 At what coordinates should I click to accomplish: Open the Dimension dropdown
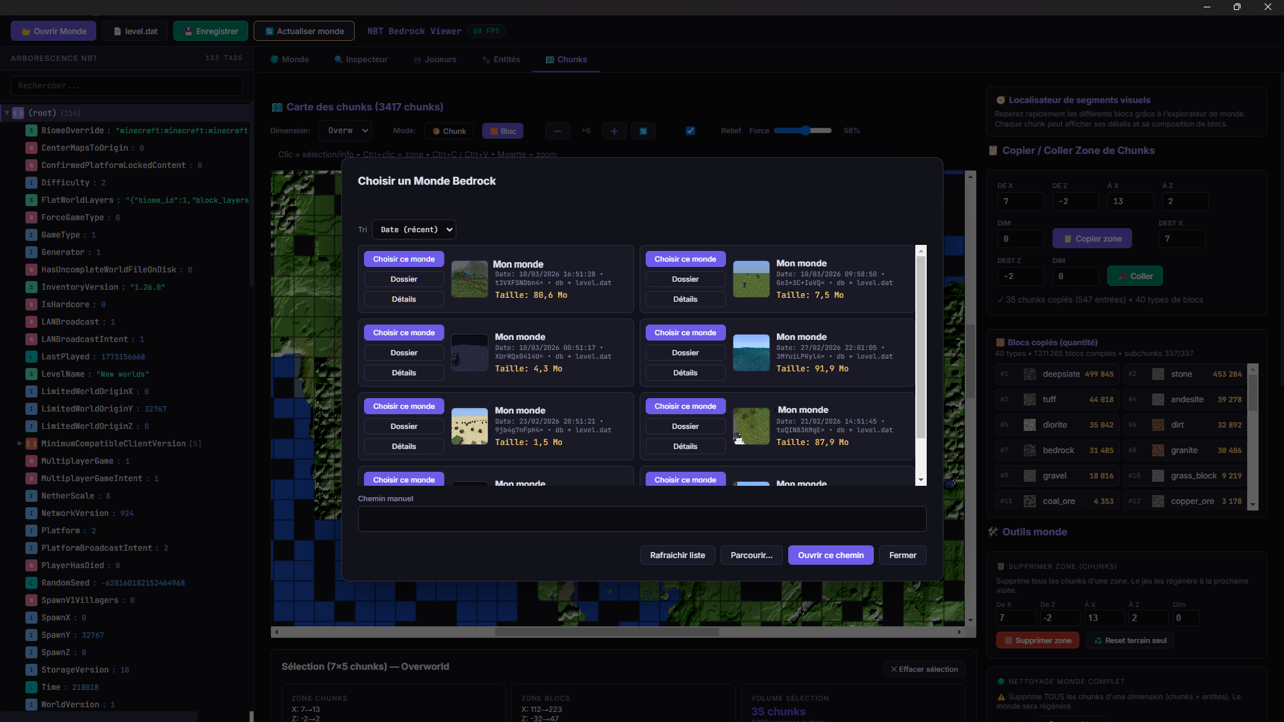[345, 131]
